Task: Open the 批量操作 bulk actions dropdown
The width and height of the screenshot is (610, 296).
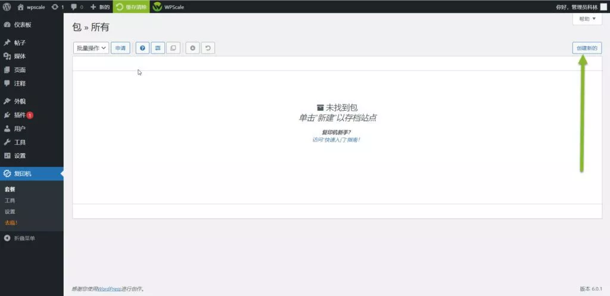Action: click(91, 48)
